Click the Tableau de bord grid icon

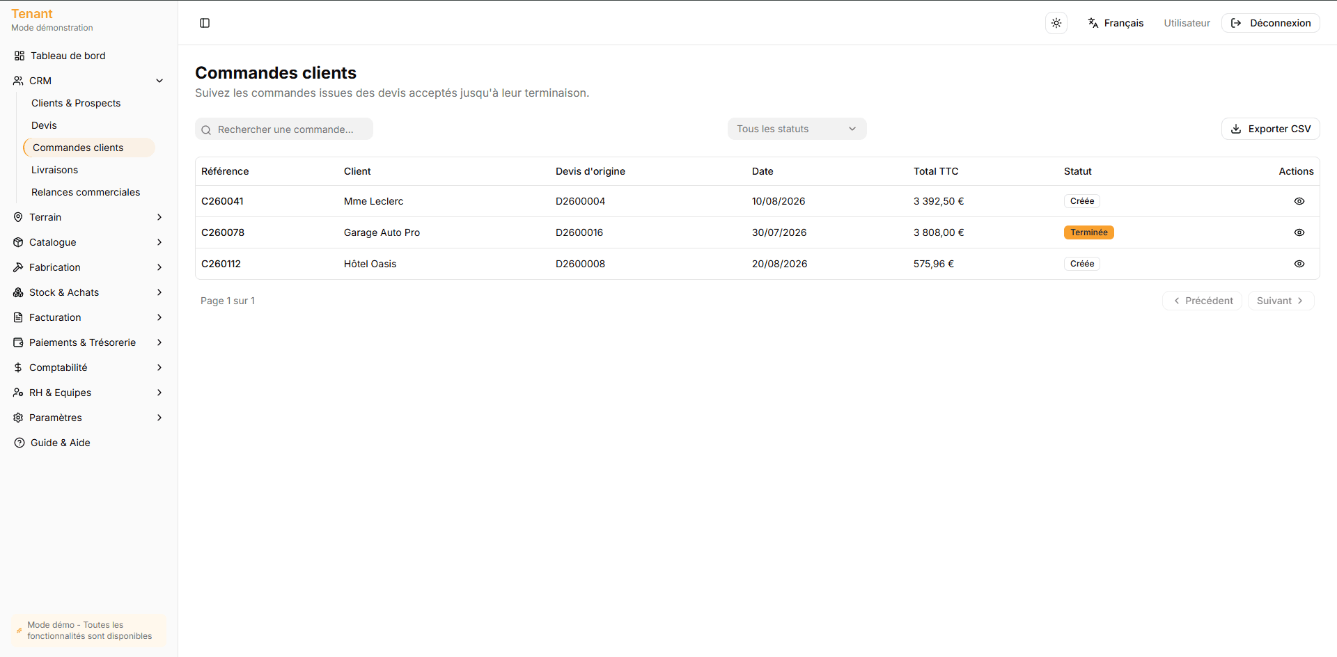click(x=19, y=56)
